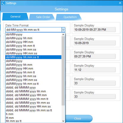Screen dimensions: 123x123
Task: Collapse the Date Time Format dropdown arrow
Action: click(x=63, y=30)
